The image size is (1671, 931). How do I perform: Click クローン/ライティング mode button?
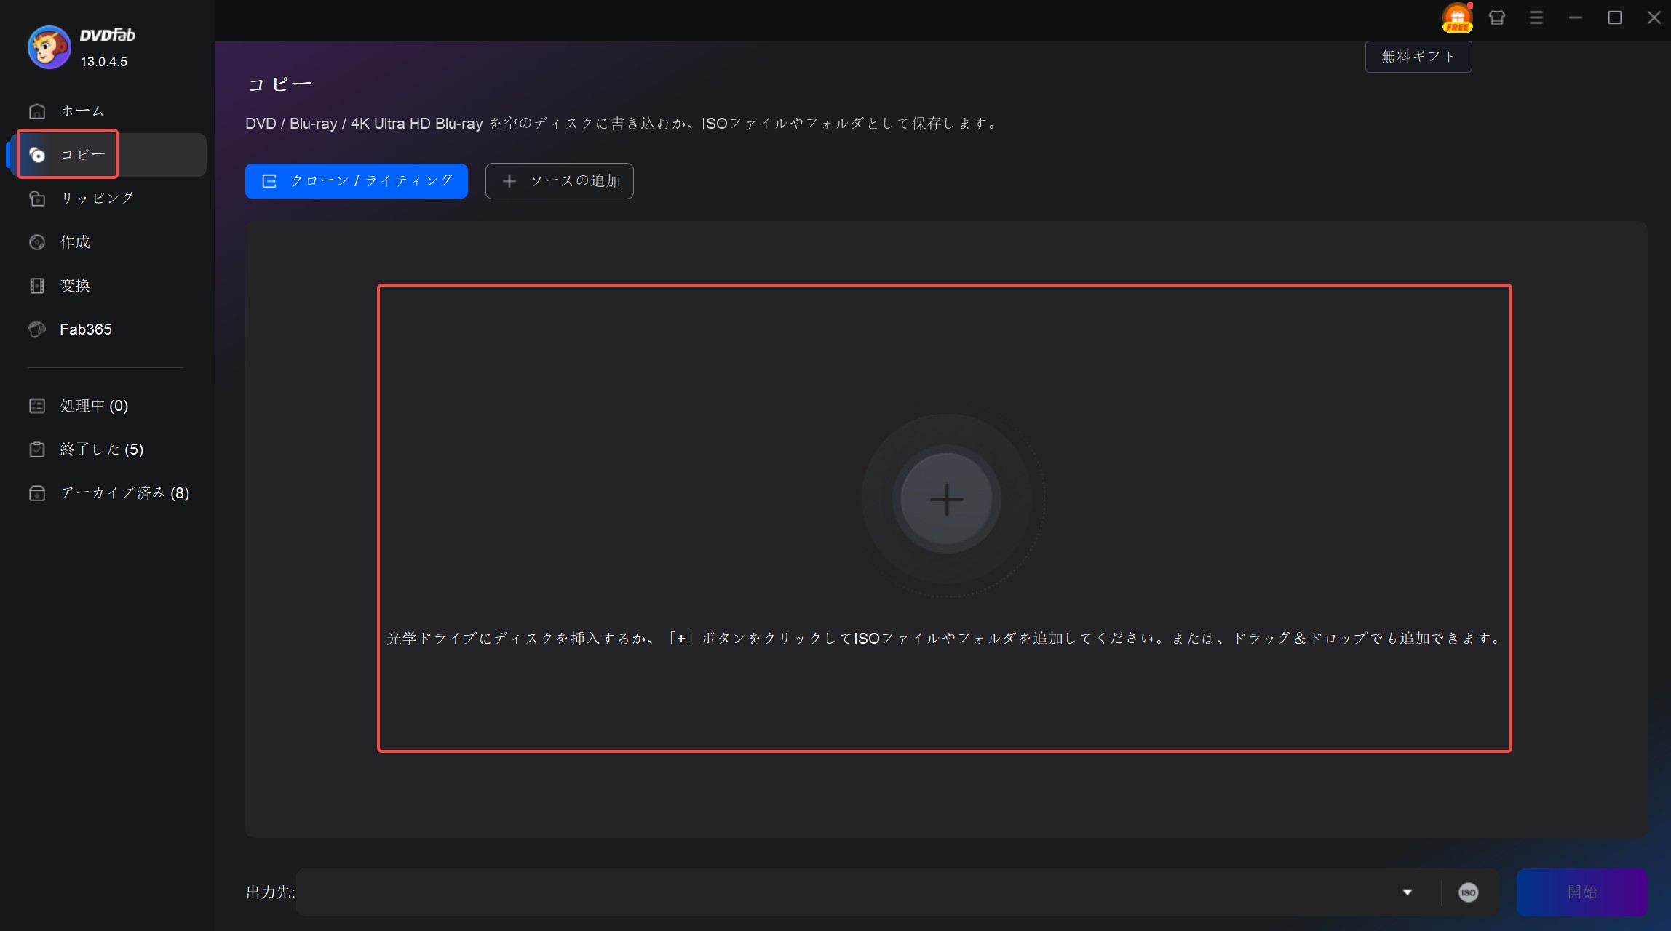[356, 181]
